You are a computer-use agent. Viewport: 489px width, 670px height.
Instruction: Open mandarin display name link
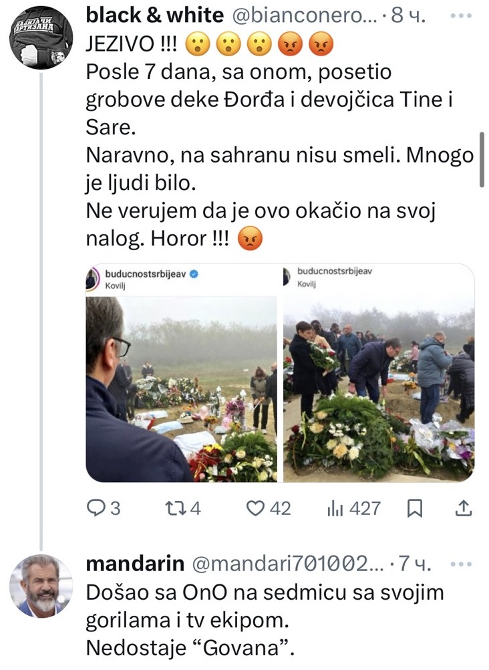click(135, 564)
